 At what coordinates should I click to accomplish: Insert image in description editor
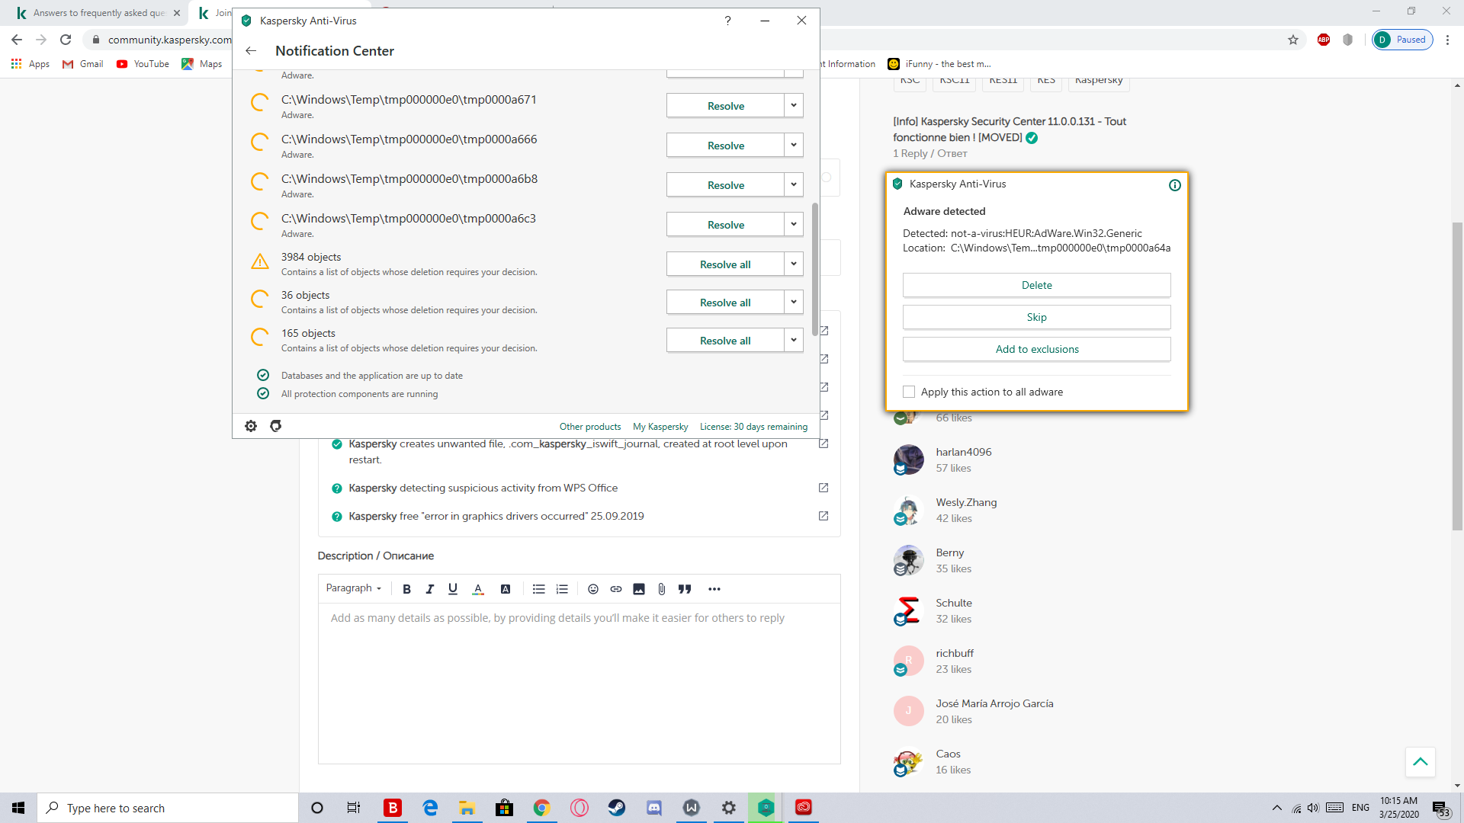click(x=639, y=589)
